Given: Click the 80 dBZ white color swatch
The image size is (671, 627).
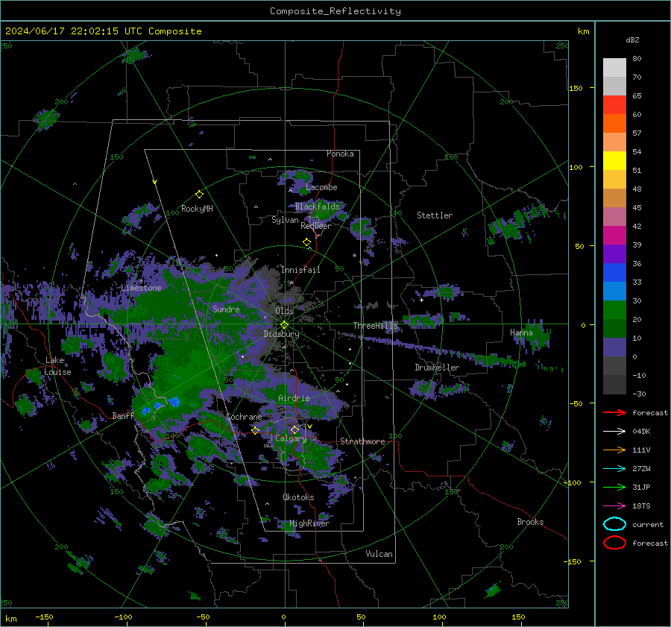Looking at the screenshot, I should coord(614,68).
